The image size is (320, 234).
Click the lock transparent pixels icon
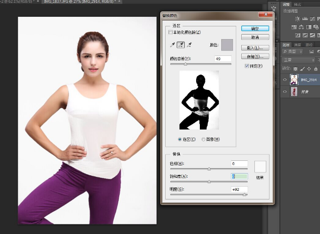pos(295,69)
